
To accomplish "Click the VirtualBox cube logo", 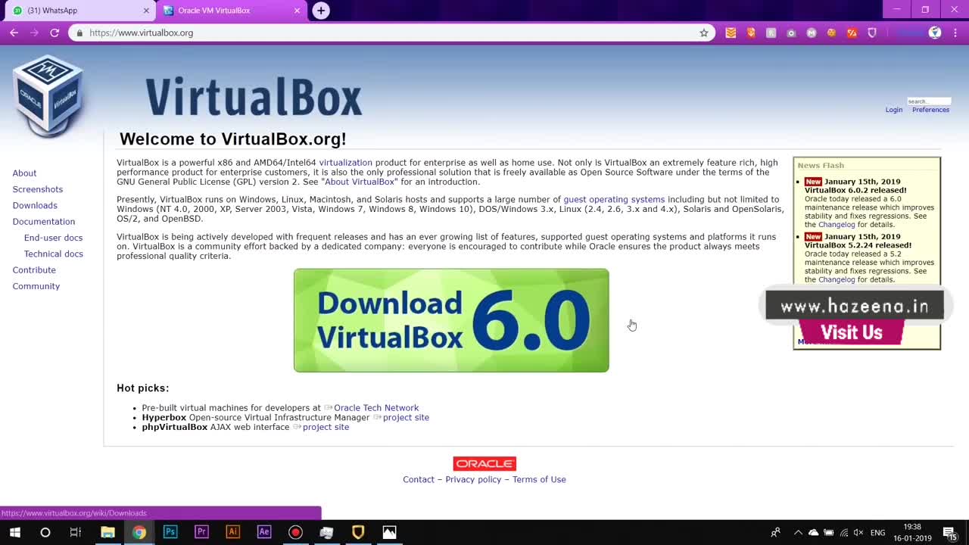I will (x=48, y=95).
